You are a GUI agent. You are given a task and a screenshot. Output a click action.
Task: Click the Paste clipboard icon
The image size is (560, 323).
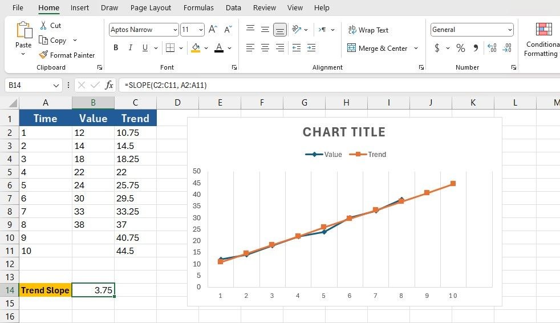point(23,30)
